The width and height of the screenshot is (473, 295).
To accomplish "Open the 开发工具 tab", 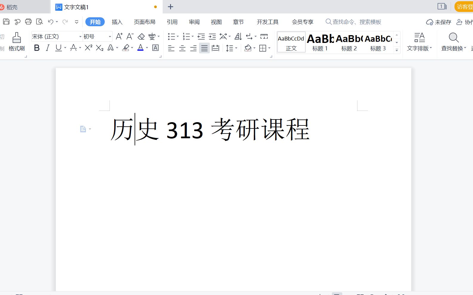I will point(268,22).
